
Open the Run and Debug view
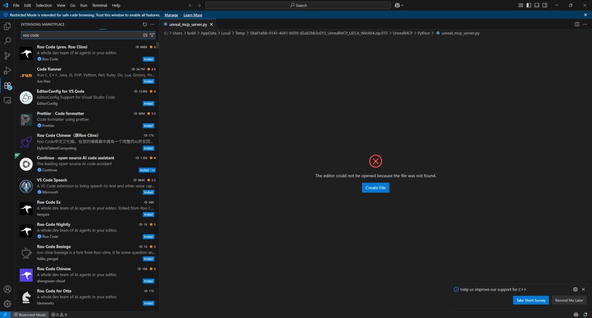tap(7, 70)
